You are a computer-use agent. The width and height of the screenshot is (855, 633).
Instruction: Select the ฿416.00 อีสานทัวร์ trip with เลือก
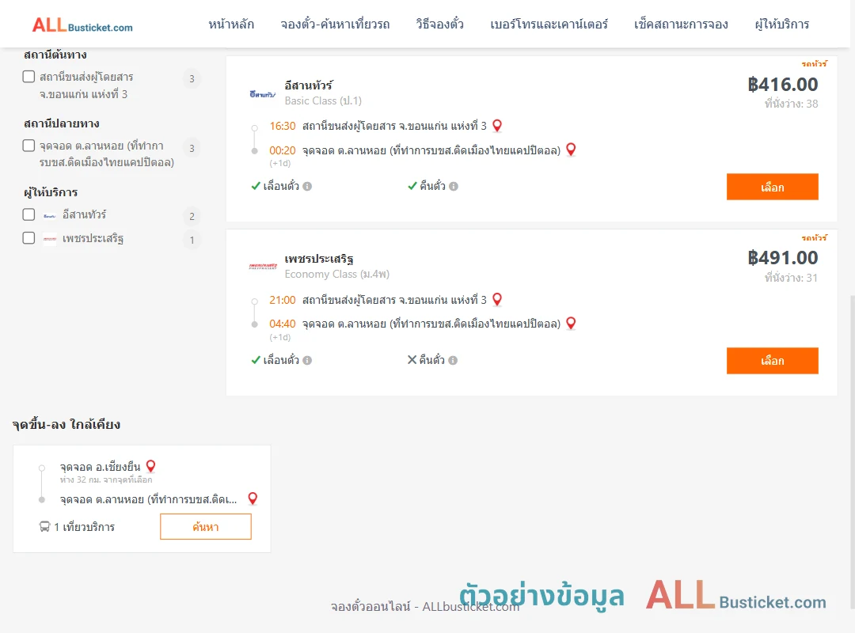(772, 187)
